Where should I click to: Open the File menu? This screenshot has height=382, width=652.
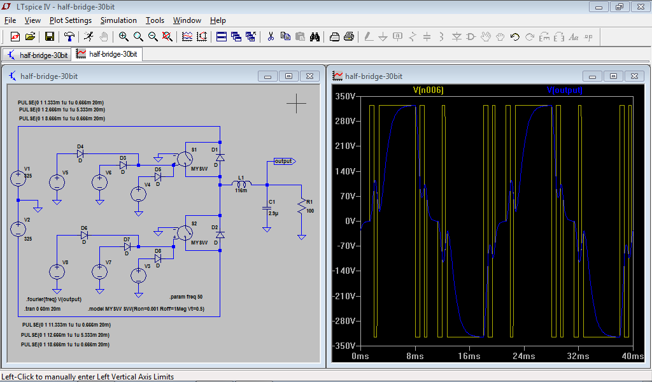click(x=10, y=20)
